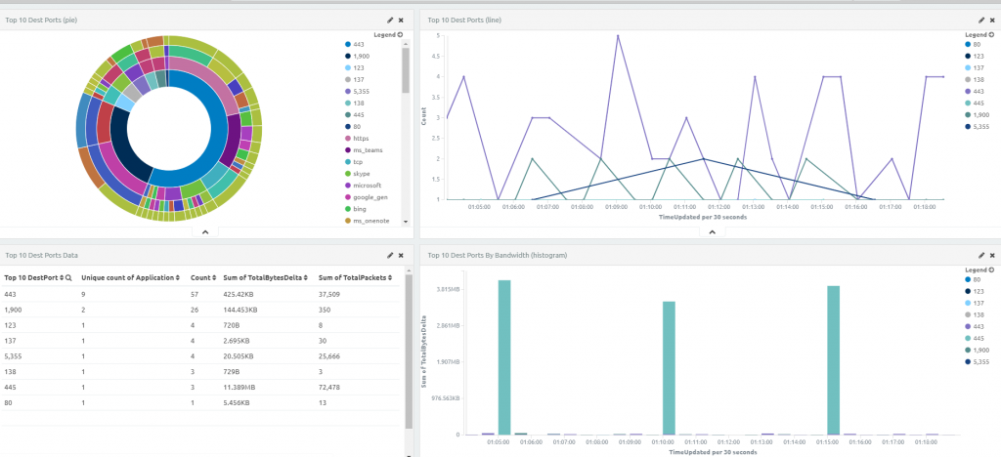Click the pie legend scrollbar down arrow
Image resolution: width=1001 pixels, height=457 pixels.
coord(406,221)
